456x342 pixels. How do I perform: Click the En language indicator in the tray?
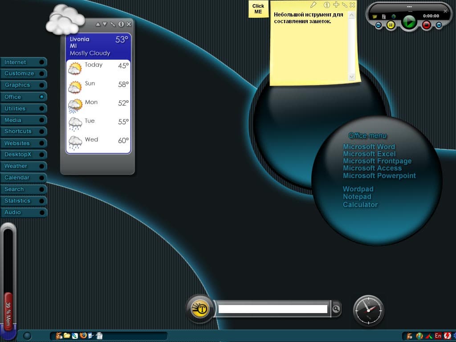(438, 336)
